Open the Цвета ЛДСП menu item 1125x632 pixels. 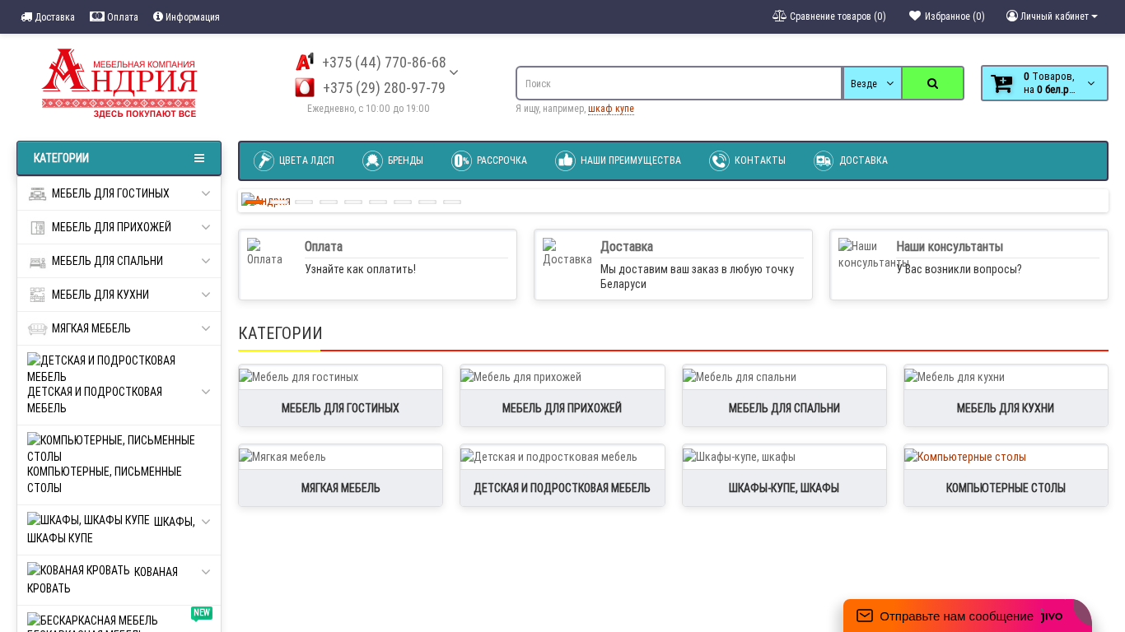(x=294, y=160)
